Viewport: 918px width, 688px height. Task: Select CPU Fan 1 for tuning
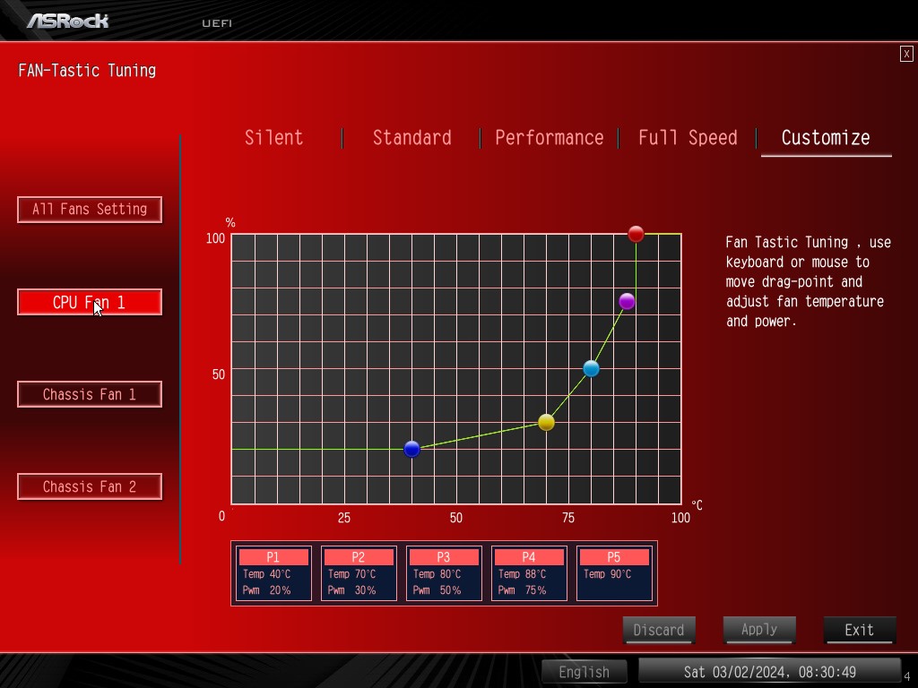coord(90,302)
